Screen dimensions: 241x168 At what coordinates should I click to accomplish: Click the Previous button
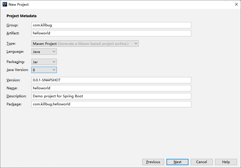coord(153,162)
